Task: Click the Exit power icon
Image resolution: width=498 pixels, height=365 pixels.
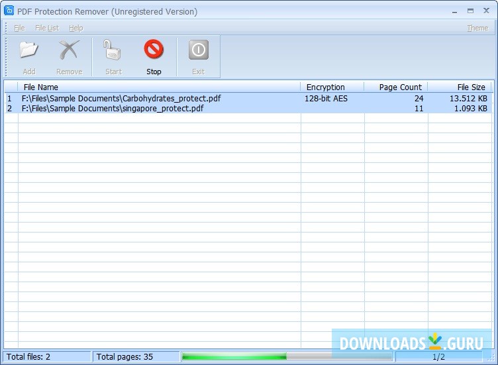Action: tap(199, 50)
